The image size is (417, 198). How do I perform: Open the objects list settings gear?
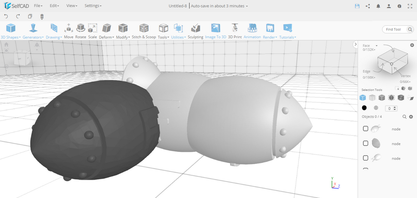pyautogui.click(x=411, y=117)
